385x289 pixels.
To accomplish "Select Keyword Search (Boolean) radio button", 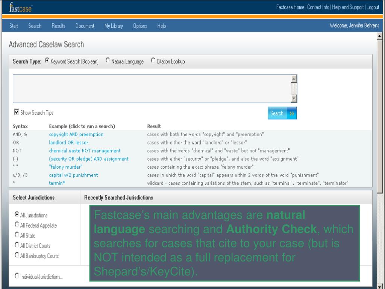I will (x=47, y=61).
